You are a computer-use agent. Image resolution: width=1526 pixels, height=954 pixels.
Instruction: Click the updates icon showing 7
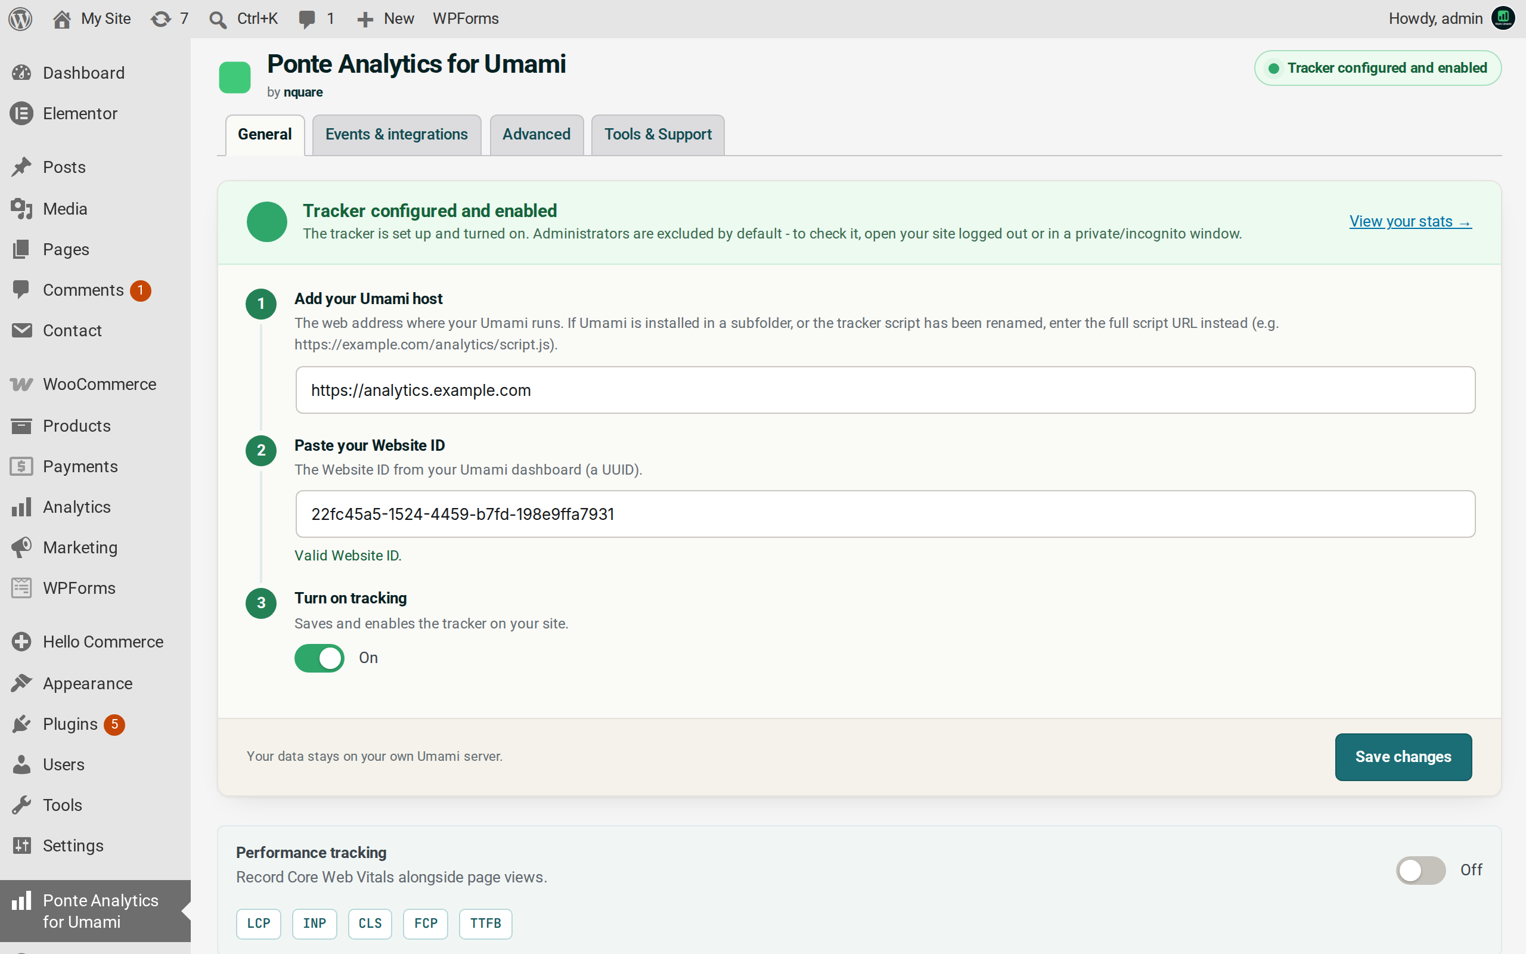[161, 19]
